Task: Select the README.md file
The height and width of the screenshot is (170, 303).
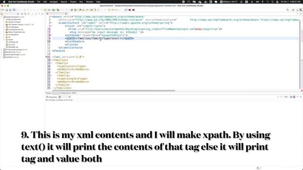Action: [x=13, y=47]
